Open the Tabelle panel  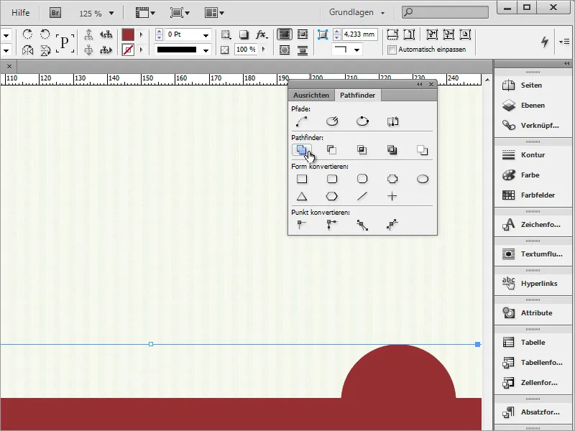533,343
